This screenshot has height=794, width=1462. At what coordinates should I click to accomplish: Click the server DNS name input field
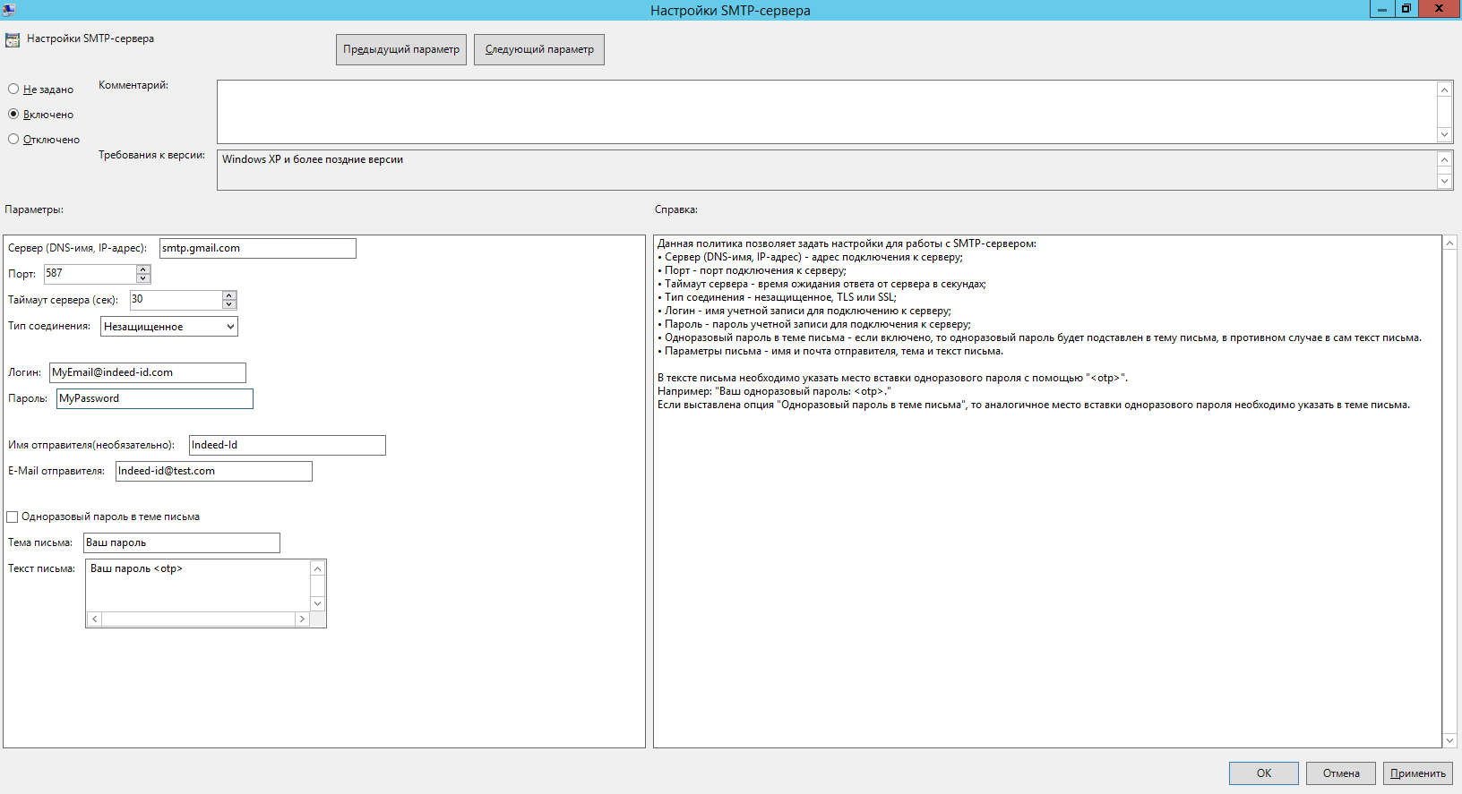pyautogui.click(x=257, y=249)
